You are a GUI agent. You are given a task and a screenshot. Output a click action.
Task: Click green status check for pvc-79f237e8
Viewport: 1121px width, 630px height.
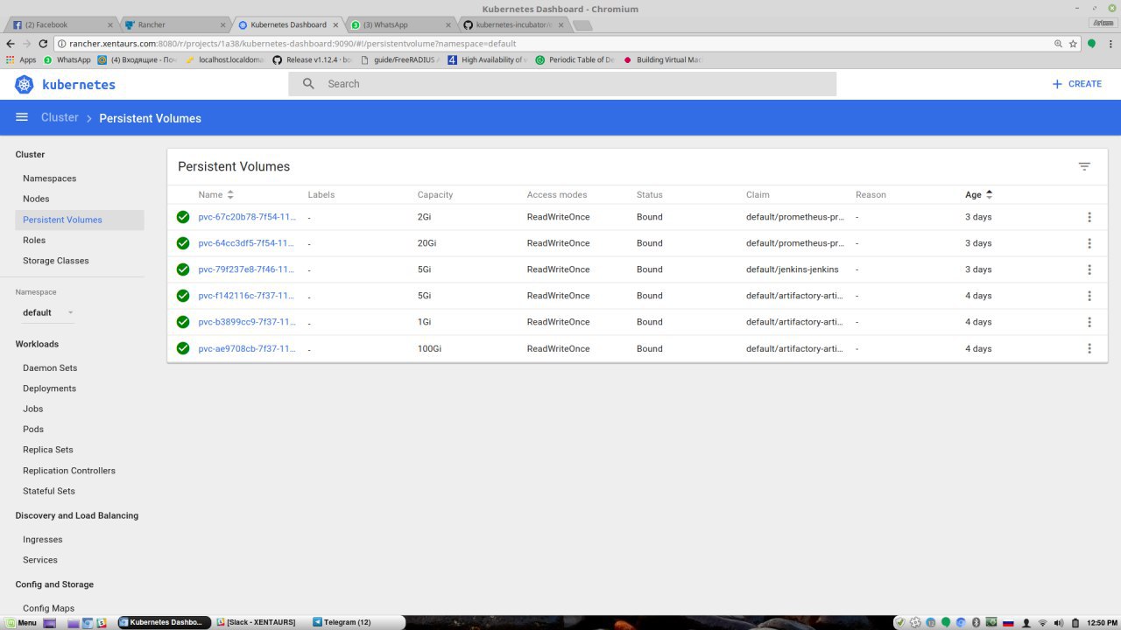(183, 269)
